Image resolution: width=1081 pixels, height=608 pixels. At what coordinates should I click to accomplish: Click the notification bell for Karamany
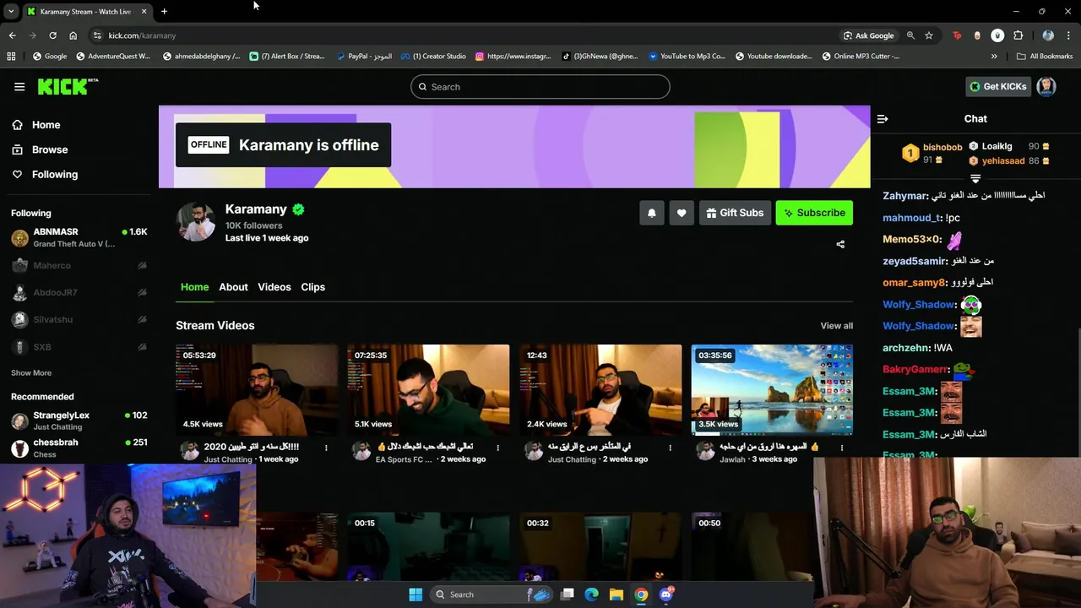[651, 213]
